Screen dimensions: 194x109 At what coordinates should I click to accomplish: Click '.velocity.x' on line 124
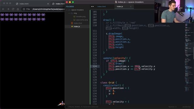tap(148, 66)
